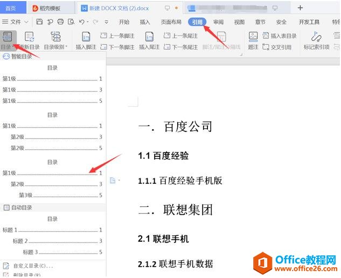Click heading 2.1.2 联想手机数据
This screenshot has height=278, width=341.
(175, 264)
